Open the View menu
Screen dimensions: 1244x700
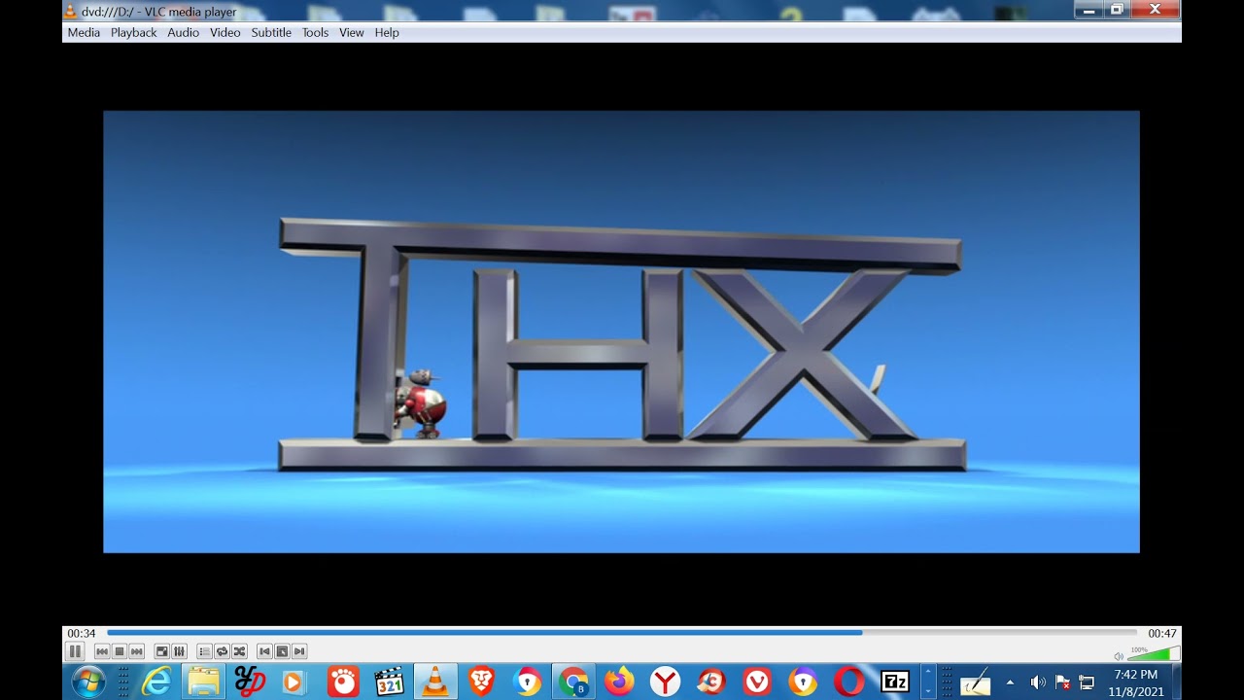pos(351,32)
